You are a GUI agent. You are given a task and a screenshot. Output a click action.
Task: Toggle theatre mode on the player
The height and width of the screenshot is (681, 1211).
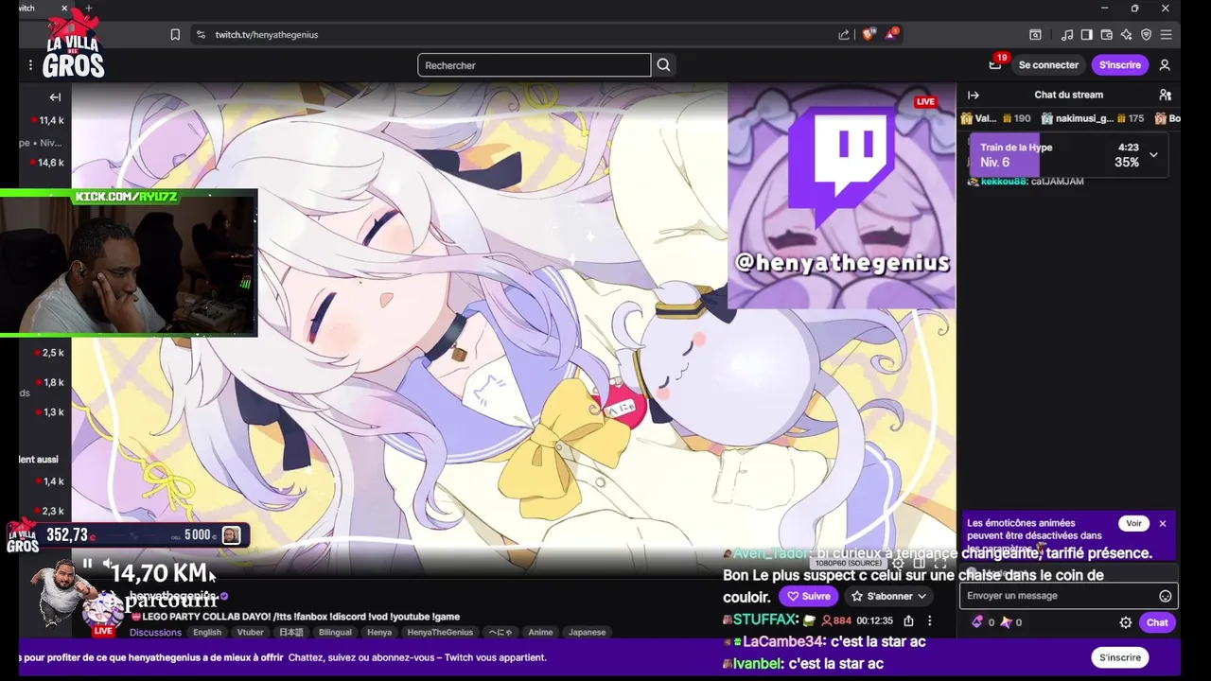click(x=920, y=564)
